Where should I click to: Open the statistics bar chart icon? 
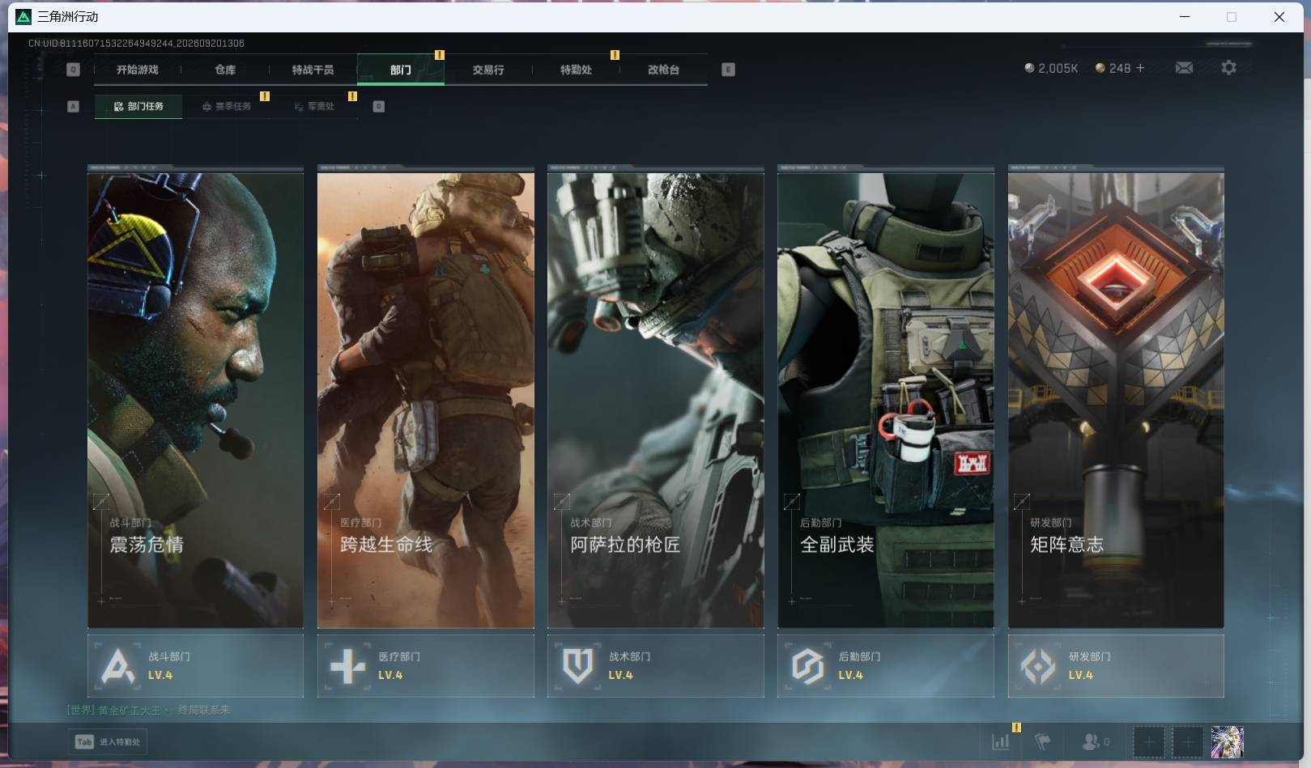point(1001,741)
